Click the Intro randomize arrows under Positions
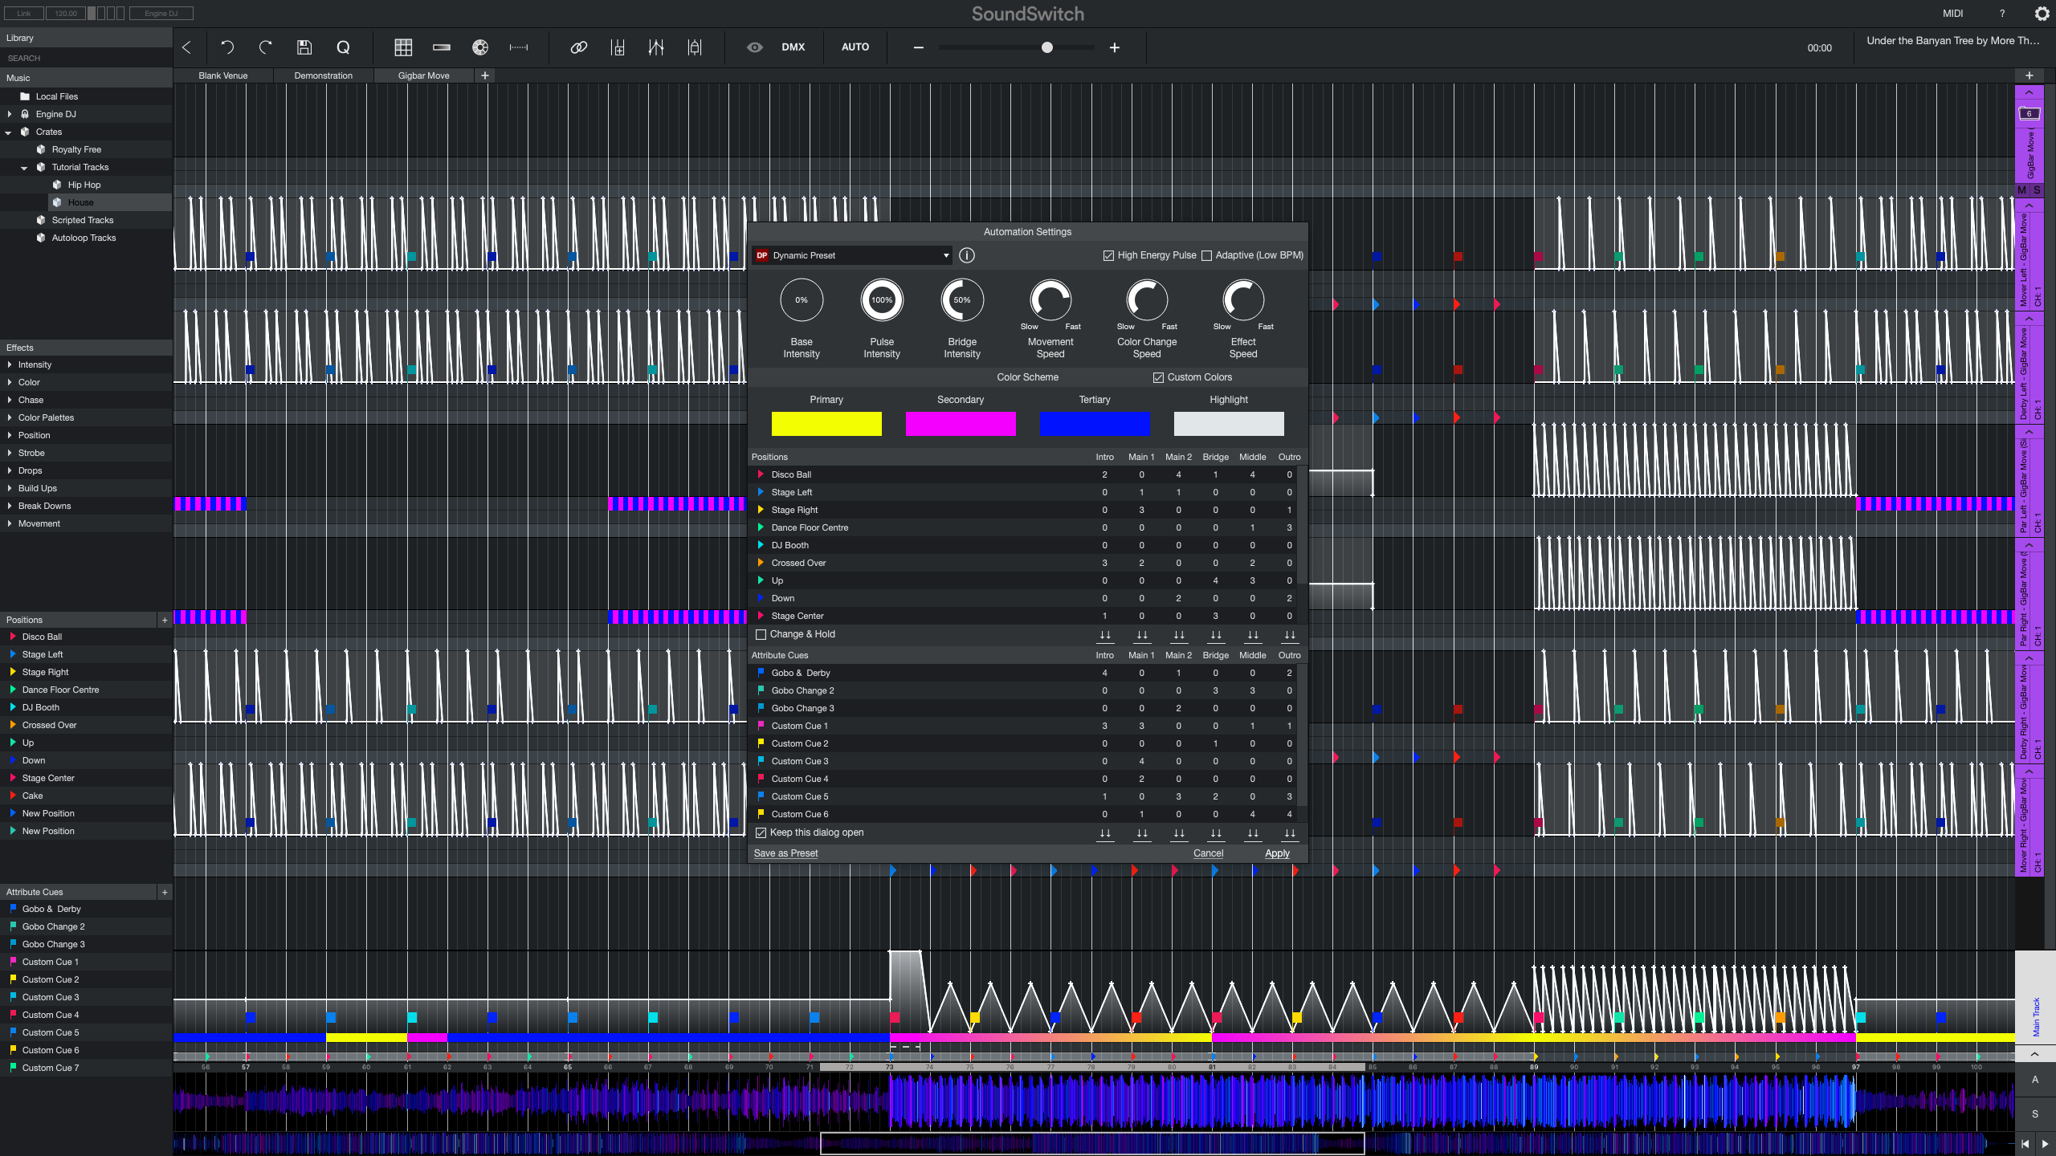 (x=1105, y=635)
